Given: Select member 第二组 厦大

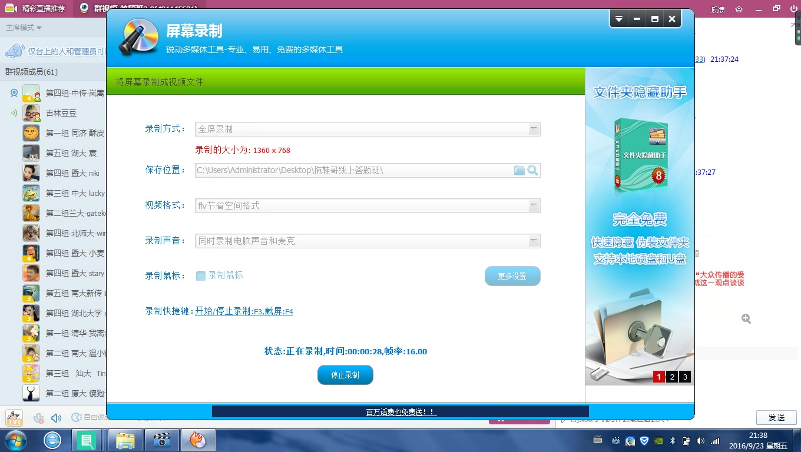Looking at the screenshot, I should 53,393.
